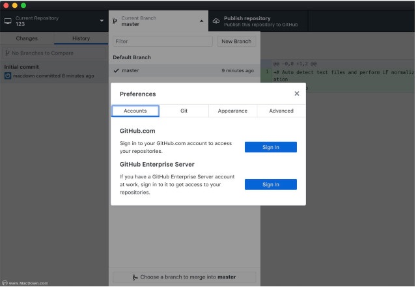Screen dimensions: 418x287
Task: Click the computer icon beside Current Repository
Action: [x=8, y=21]
